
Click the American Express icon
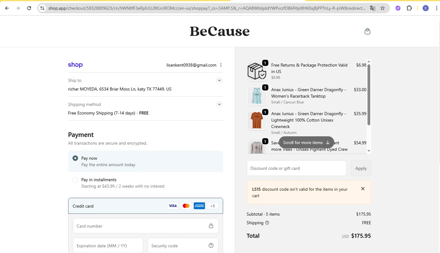pos(199,206)
